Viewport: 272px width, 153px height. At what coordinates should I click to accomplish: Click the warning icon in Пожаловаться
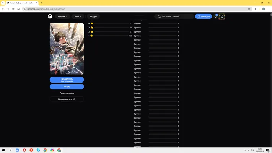point(74,99)
